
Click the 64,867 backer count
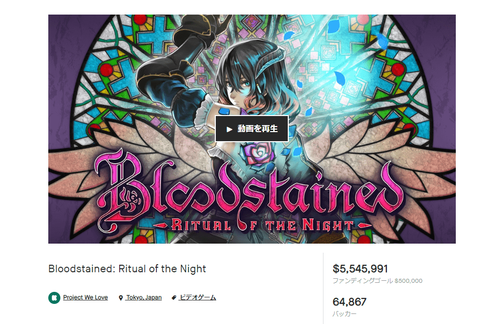(350, 301)
